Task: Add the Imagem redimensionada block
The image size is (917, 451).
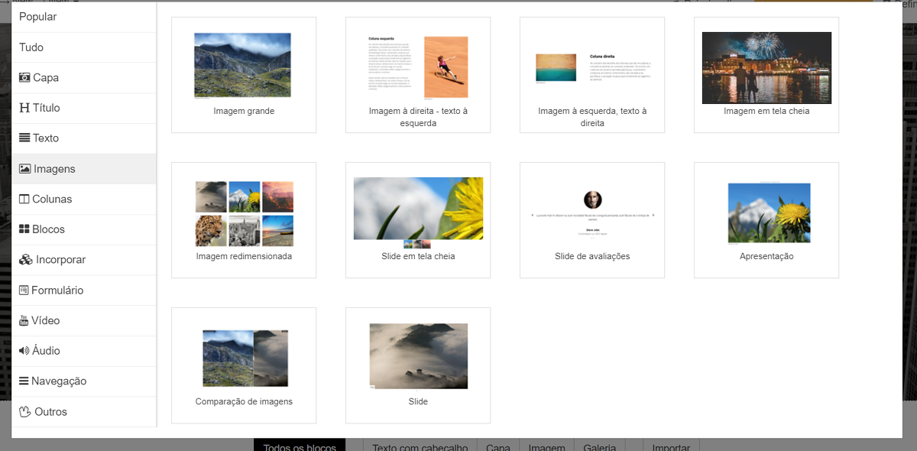Action: pyautogui.click(x=244, y=220)
